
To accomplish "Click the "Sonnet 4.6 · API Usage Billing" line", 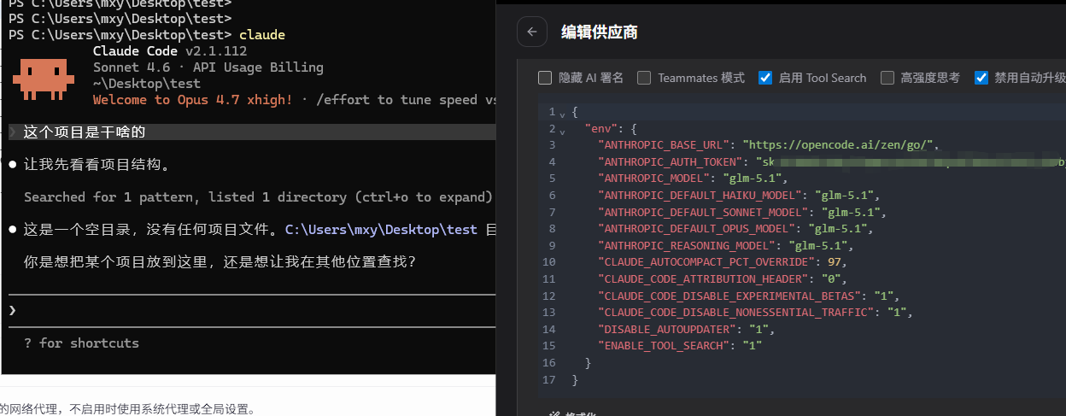I will click(x=208, y=67).
